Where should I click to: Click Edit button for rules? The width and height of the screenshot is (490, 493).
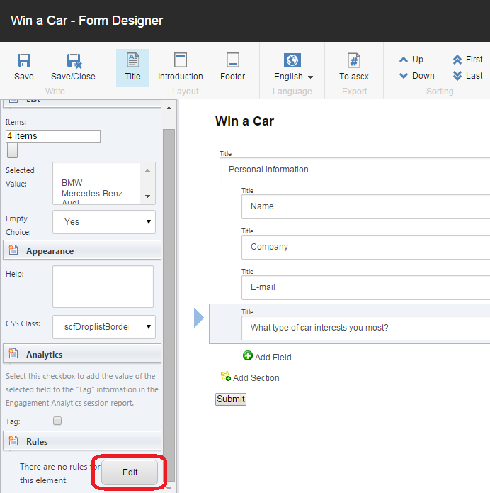[130, 472]
